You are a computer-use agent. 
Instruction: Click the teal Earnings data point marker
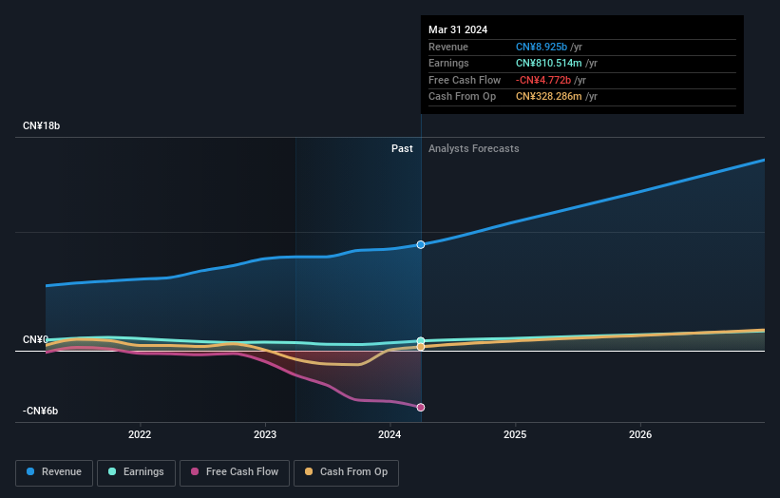coord(421,341)
